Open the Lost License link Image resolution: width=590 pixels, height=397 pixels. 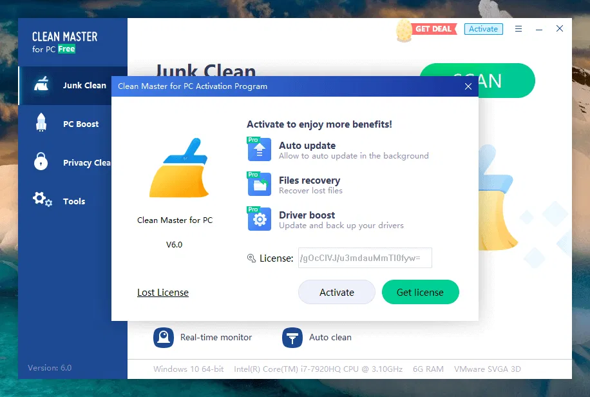[162, 292]
